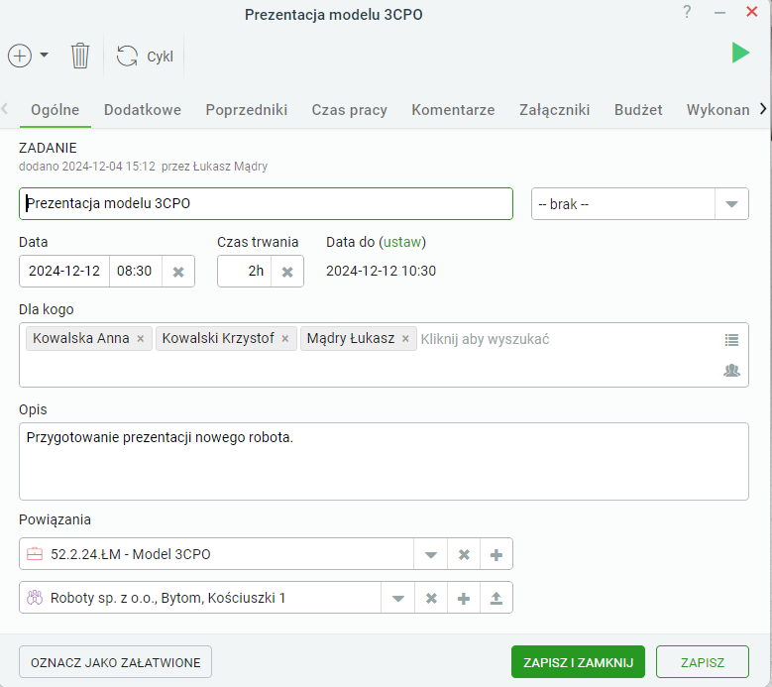Screen dimensions: 772x687
Task: Click the Cykl recurrence button
Action: tap(145, 57)
